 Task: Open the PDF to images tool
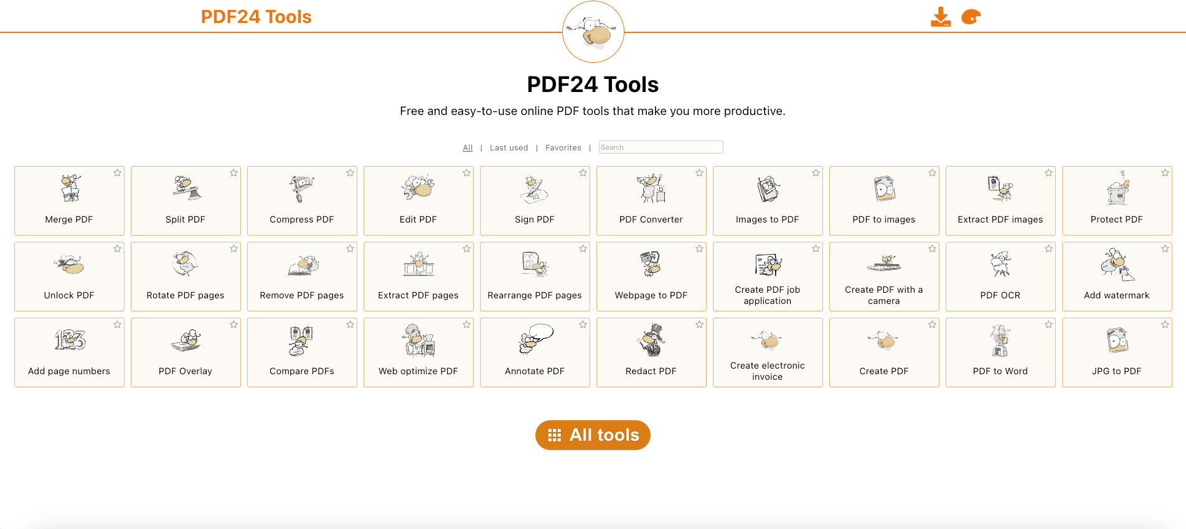point(884,201)
